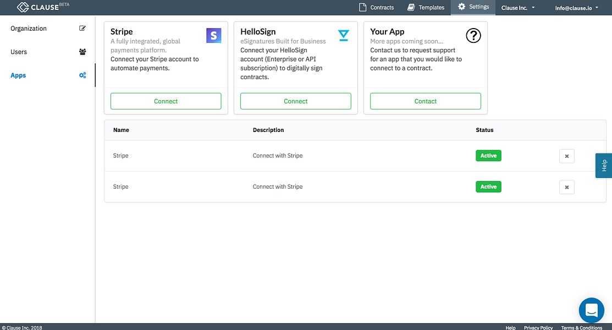Viewport: 612px width, 330px height.
Task: Open the Terms & Conditions link
Action: click(582, 327)
